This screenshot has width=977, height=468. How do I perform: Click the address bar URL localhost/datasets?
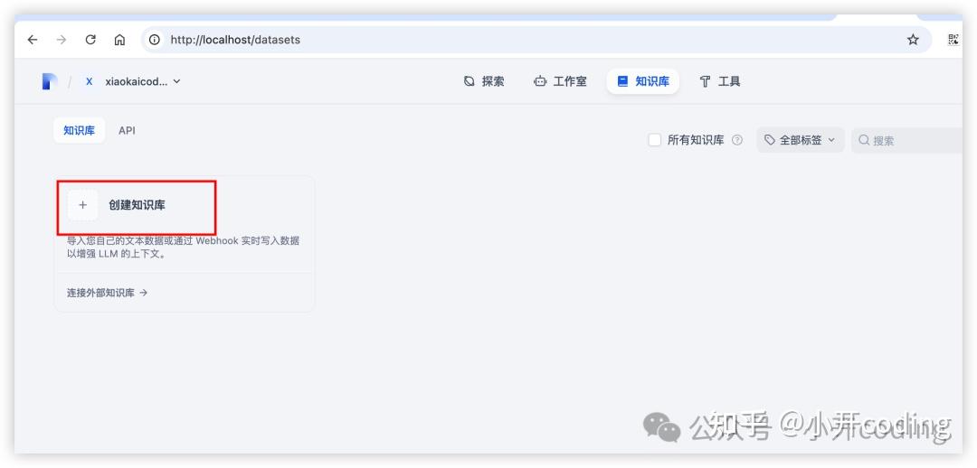(235, 40)
